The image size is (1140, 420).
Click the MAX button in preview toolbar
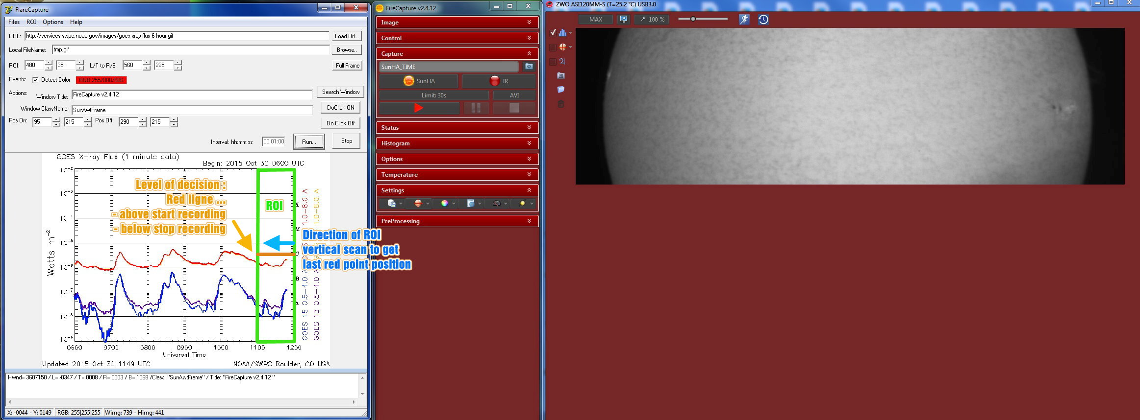596,19
